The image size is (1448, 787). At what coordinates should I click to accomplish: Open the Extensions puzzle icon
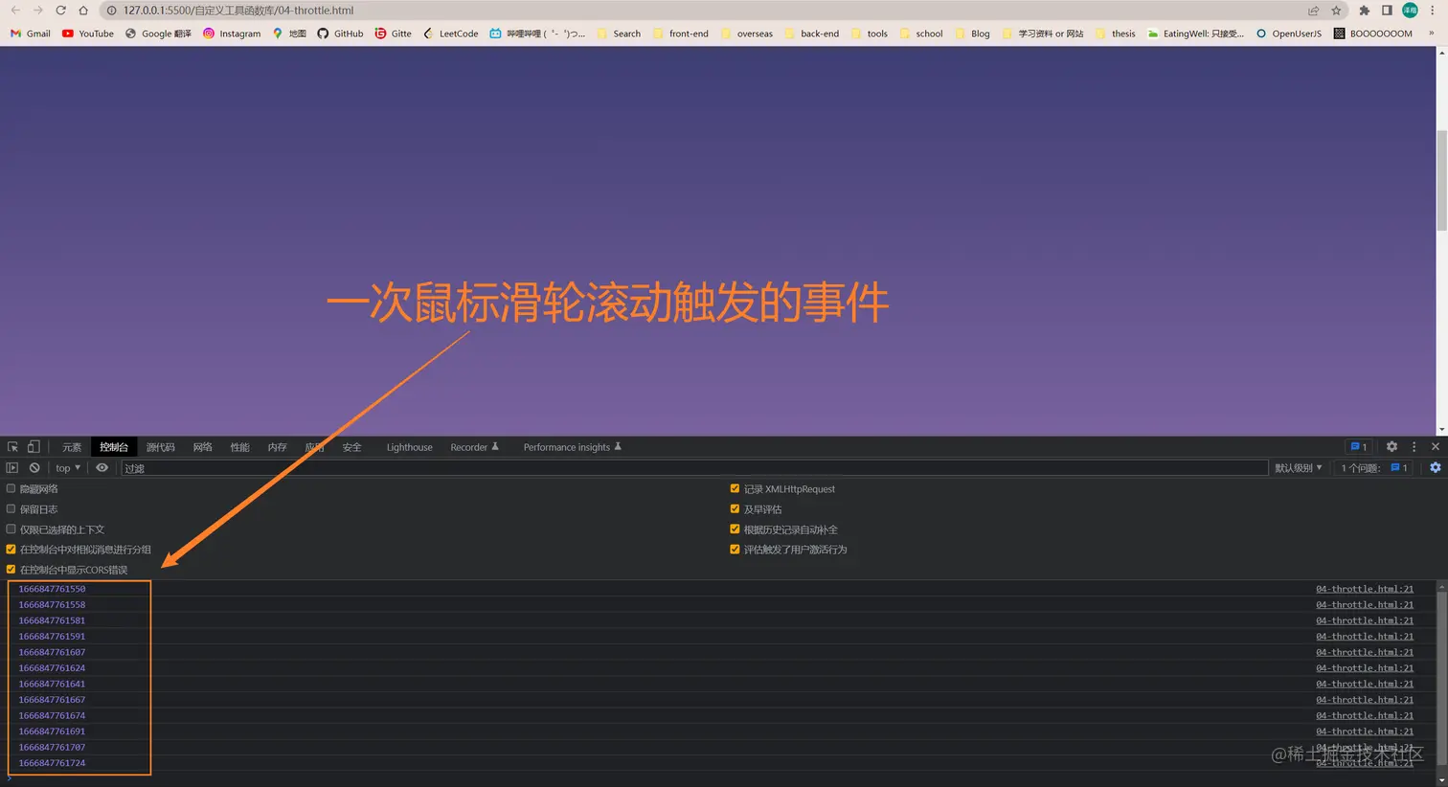pos(1365,11)
